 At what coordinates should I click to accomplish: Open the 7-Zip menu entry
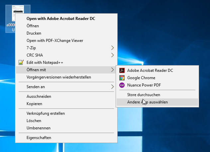(x=66, y=48)
